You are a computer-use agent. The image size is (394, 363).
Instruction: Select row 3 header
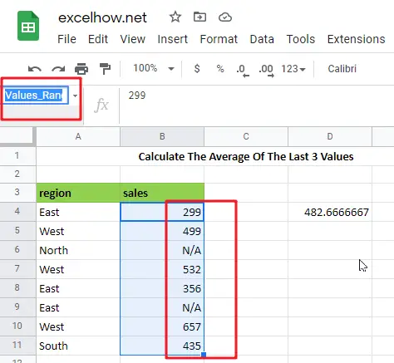[x=17, y=192]
